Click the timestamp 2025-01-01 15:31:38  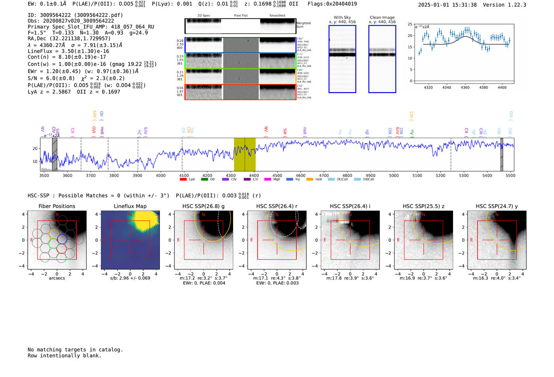click(447, 5)
